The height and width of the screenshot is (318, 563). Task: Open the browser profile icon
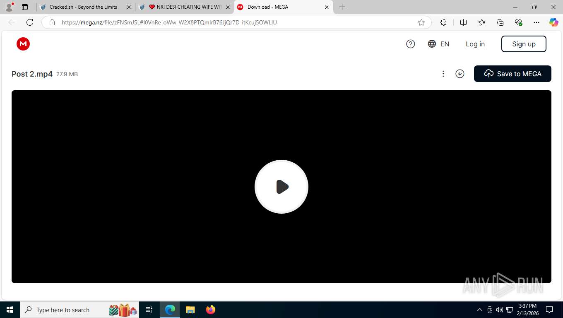pos(9,7)
